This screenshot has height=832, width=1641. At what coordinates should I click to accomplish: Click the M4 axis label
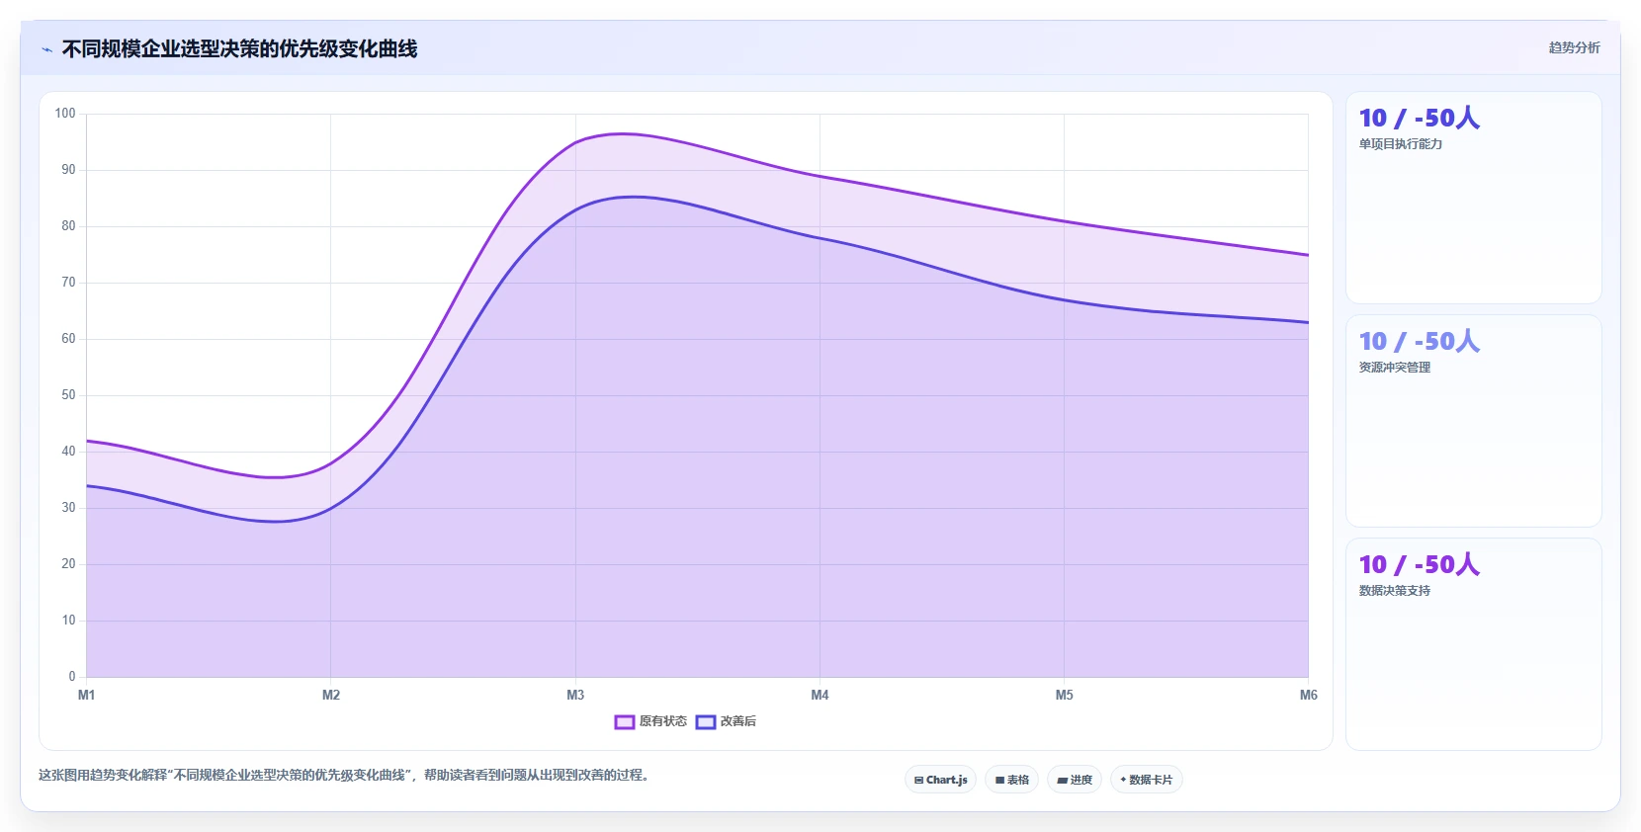coord(820,696)
